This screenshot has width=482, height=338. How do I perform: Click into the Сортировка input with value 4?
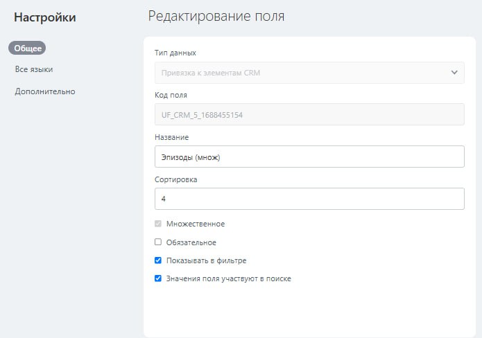309,199
